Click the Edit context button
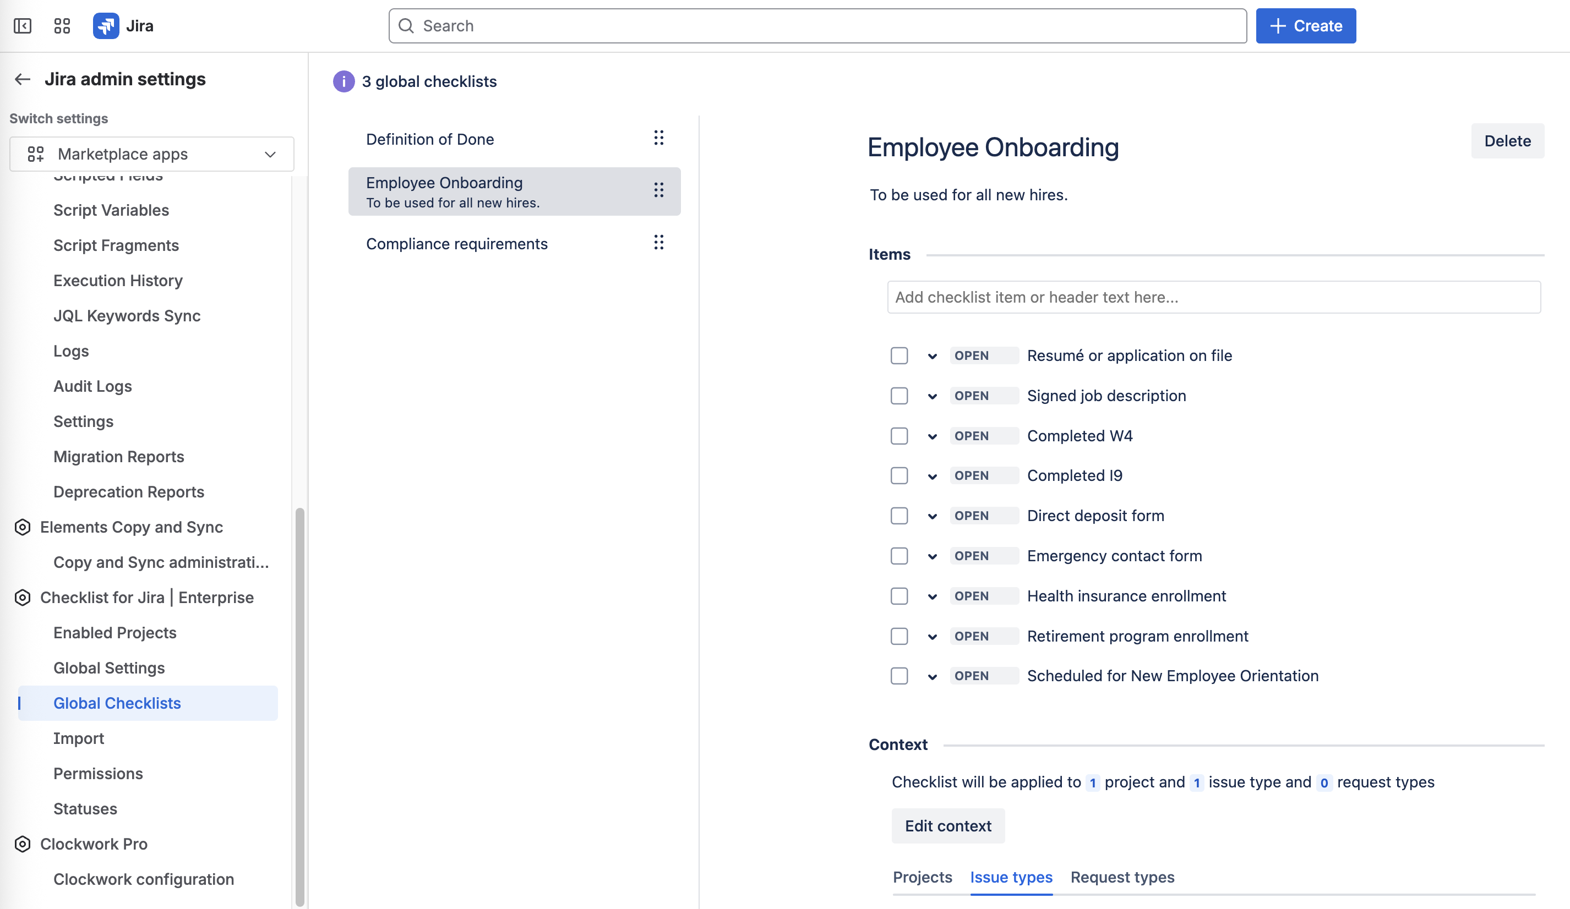The width and height of the screenshot is (1570, 909). click(x=947, y=825)
